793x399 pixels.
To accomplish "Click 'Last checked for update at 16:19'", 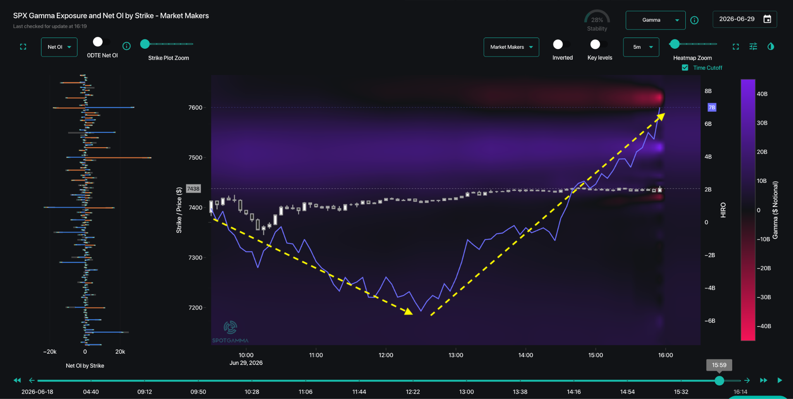I will [50, 26].
